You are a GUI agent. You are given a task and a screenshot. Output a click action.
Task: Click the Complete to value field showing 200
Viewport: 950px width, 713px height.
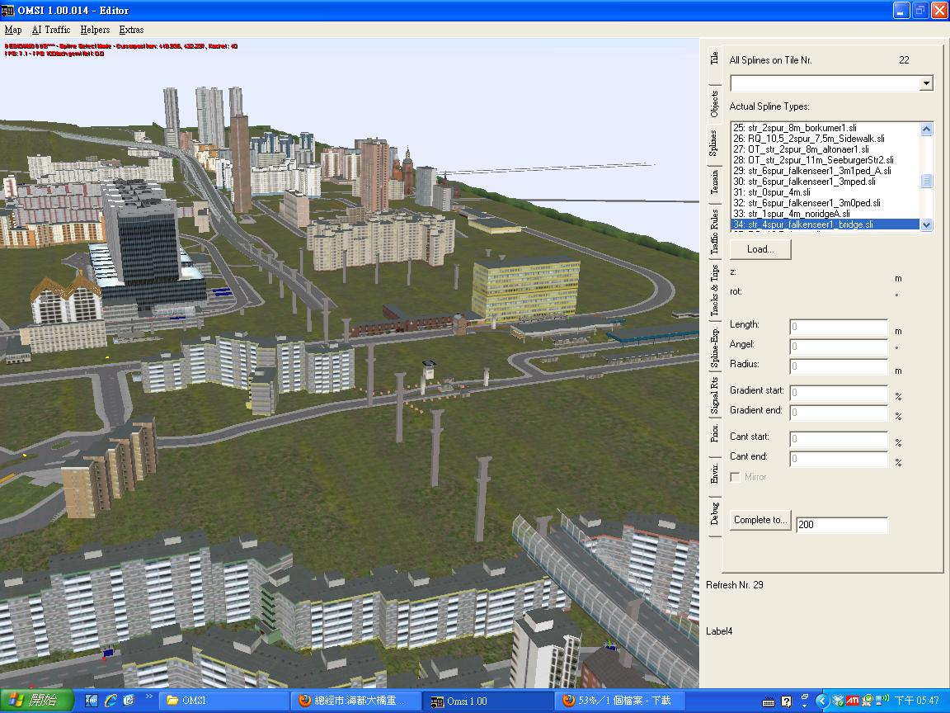[841, 525]
